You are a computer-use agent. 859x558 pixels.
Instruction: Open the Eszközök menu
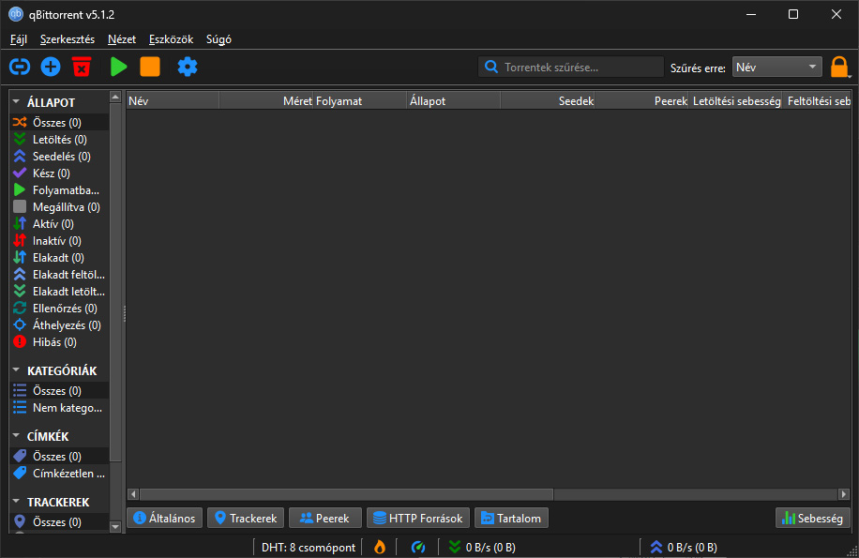pos(171,39)
